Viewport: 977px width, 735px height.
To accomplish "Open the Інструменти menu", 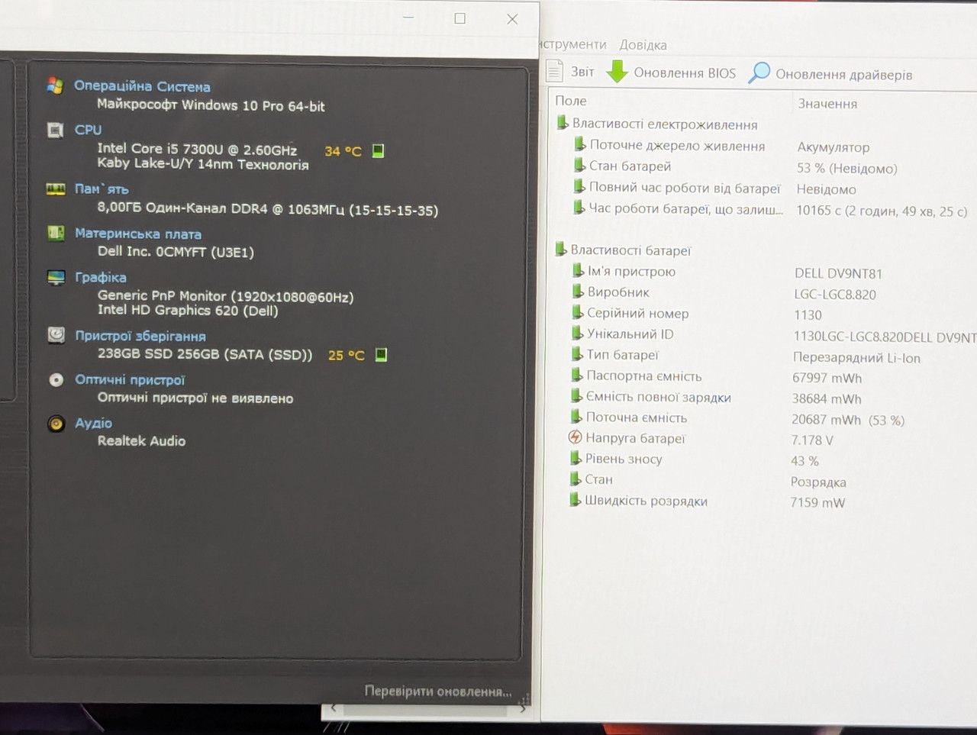I will coord(574,44).
